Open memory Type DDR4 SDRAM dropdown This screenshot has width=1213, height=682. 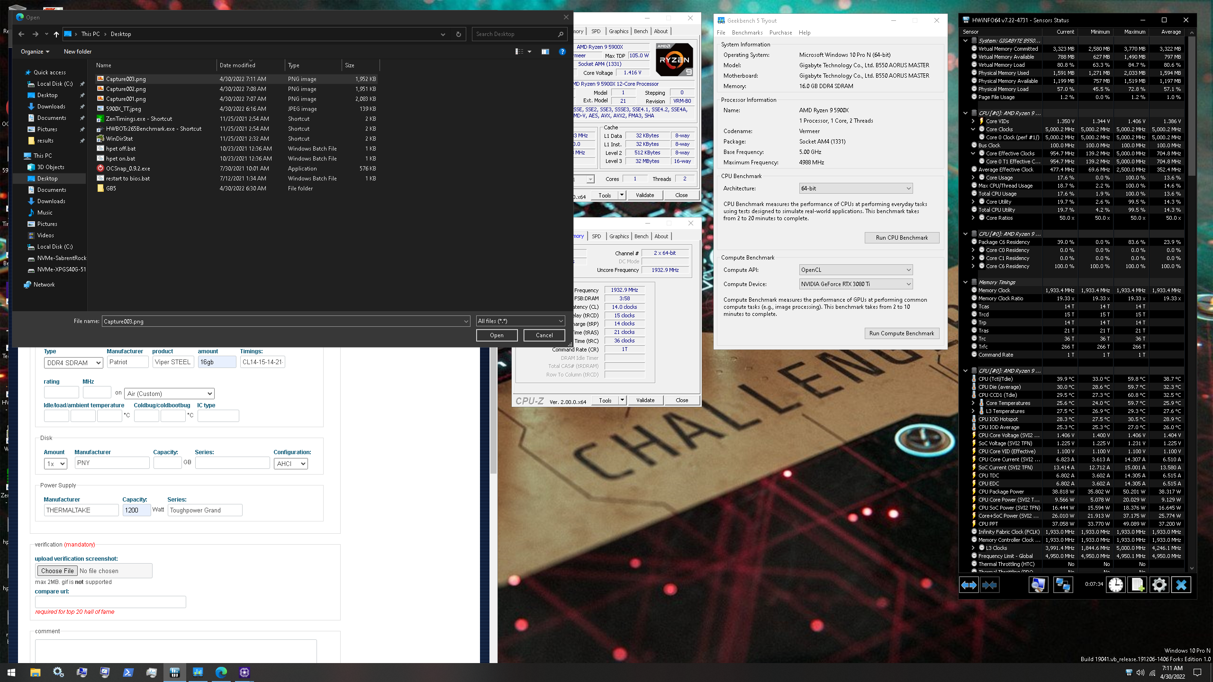tap(73, 363)
